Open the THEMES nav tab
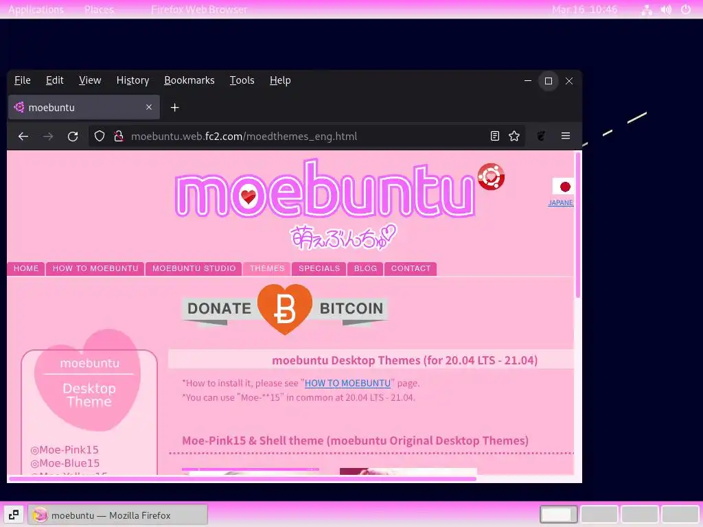The height and width of the screenshot is (527, 703). pos(267,268)
